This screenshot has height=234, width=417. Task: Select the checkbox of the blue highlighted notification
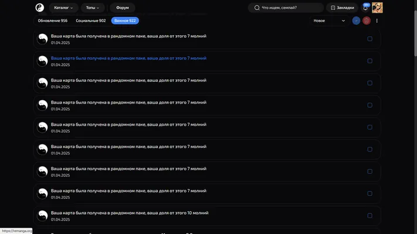click(369, 61)
